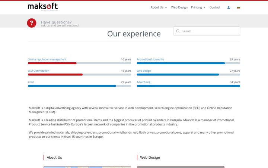Click 'ask us and we will respond' text
This screenshot has height=168, width=268.
point(60,25)
